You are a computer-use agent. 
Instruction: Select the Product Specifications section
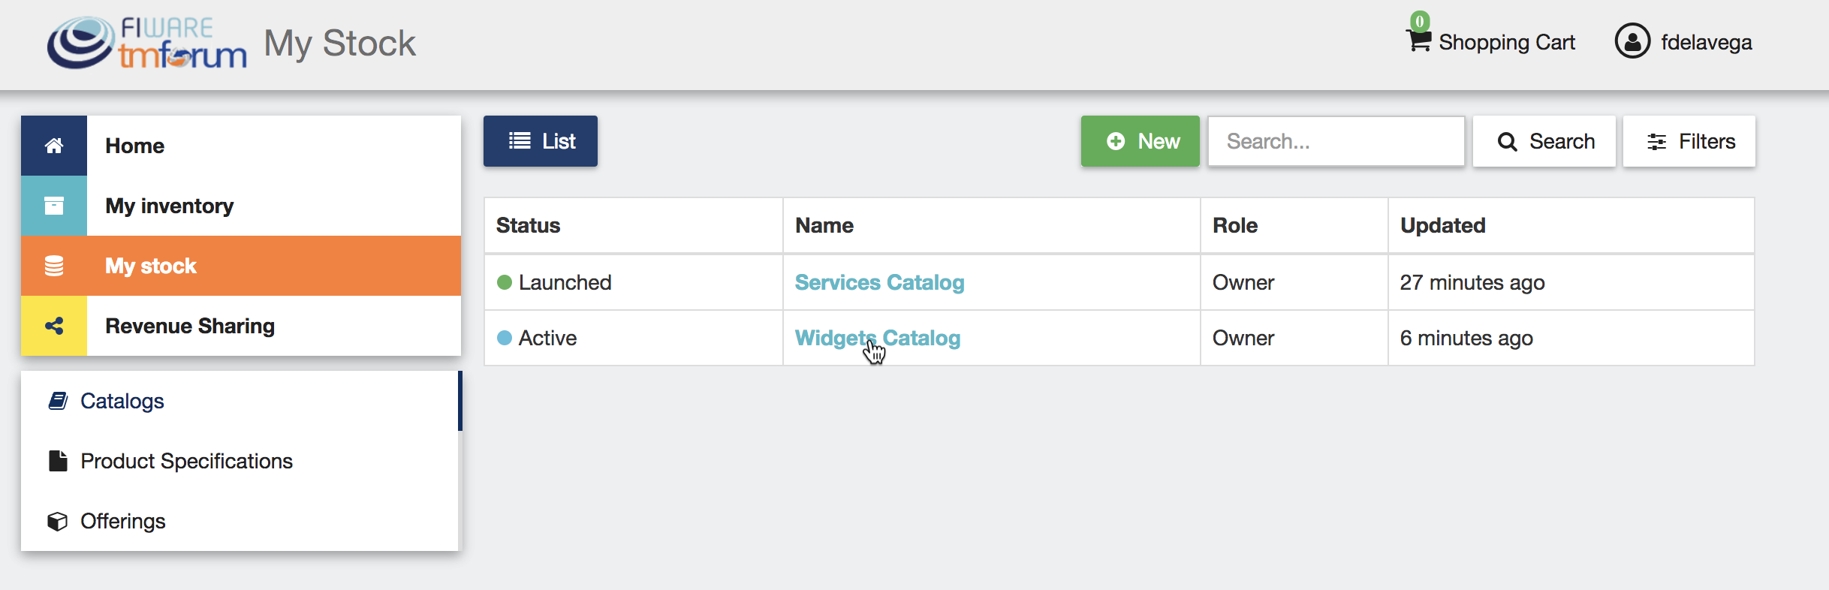coord(186,461)
